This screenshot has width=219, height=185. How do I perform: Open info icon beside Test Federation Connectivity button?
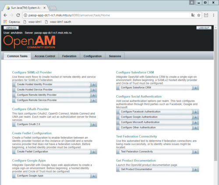tap(196, 152)
